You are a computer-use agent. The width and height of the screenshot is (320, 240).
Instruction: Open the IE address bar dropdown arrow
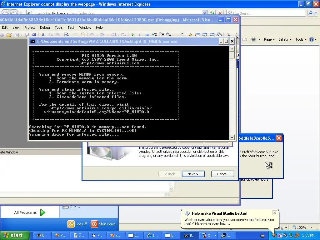(205, 13)
